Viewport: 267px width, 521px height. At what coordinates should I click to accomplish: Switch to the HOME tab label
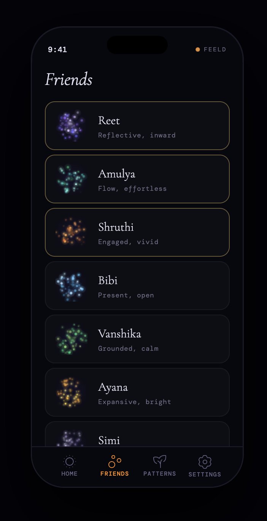pos(69,474)
